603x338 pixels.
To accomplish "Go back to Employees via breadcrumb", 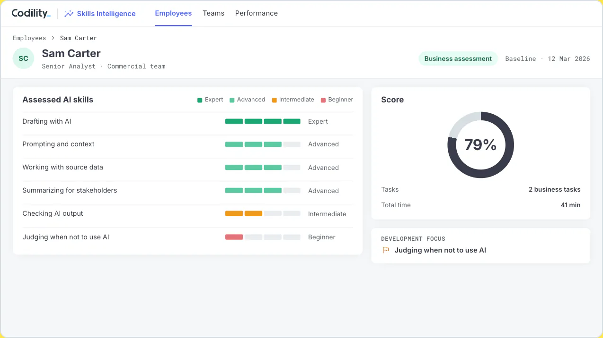I will point(29,38).
